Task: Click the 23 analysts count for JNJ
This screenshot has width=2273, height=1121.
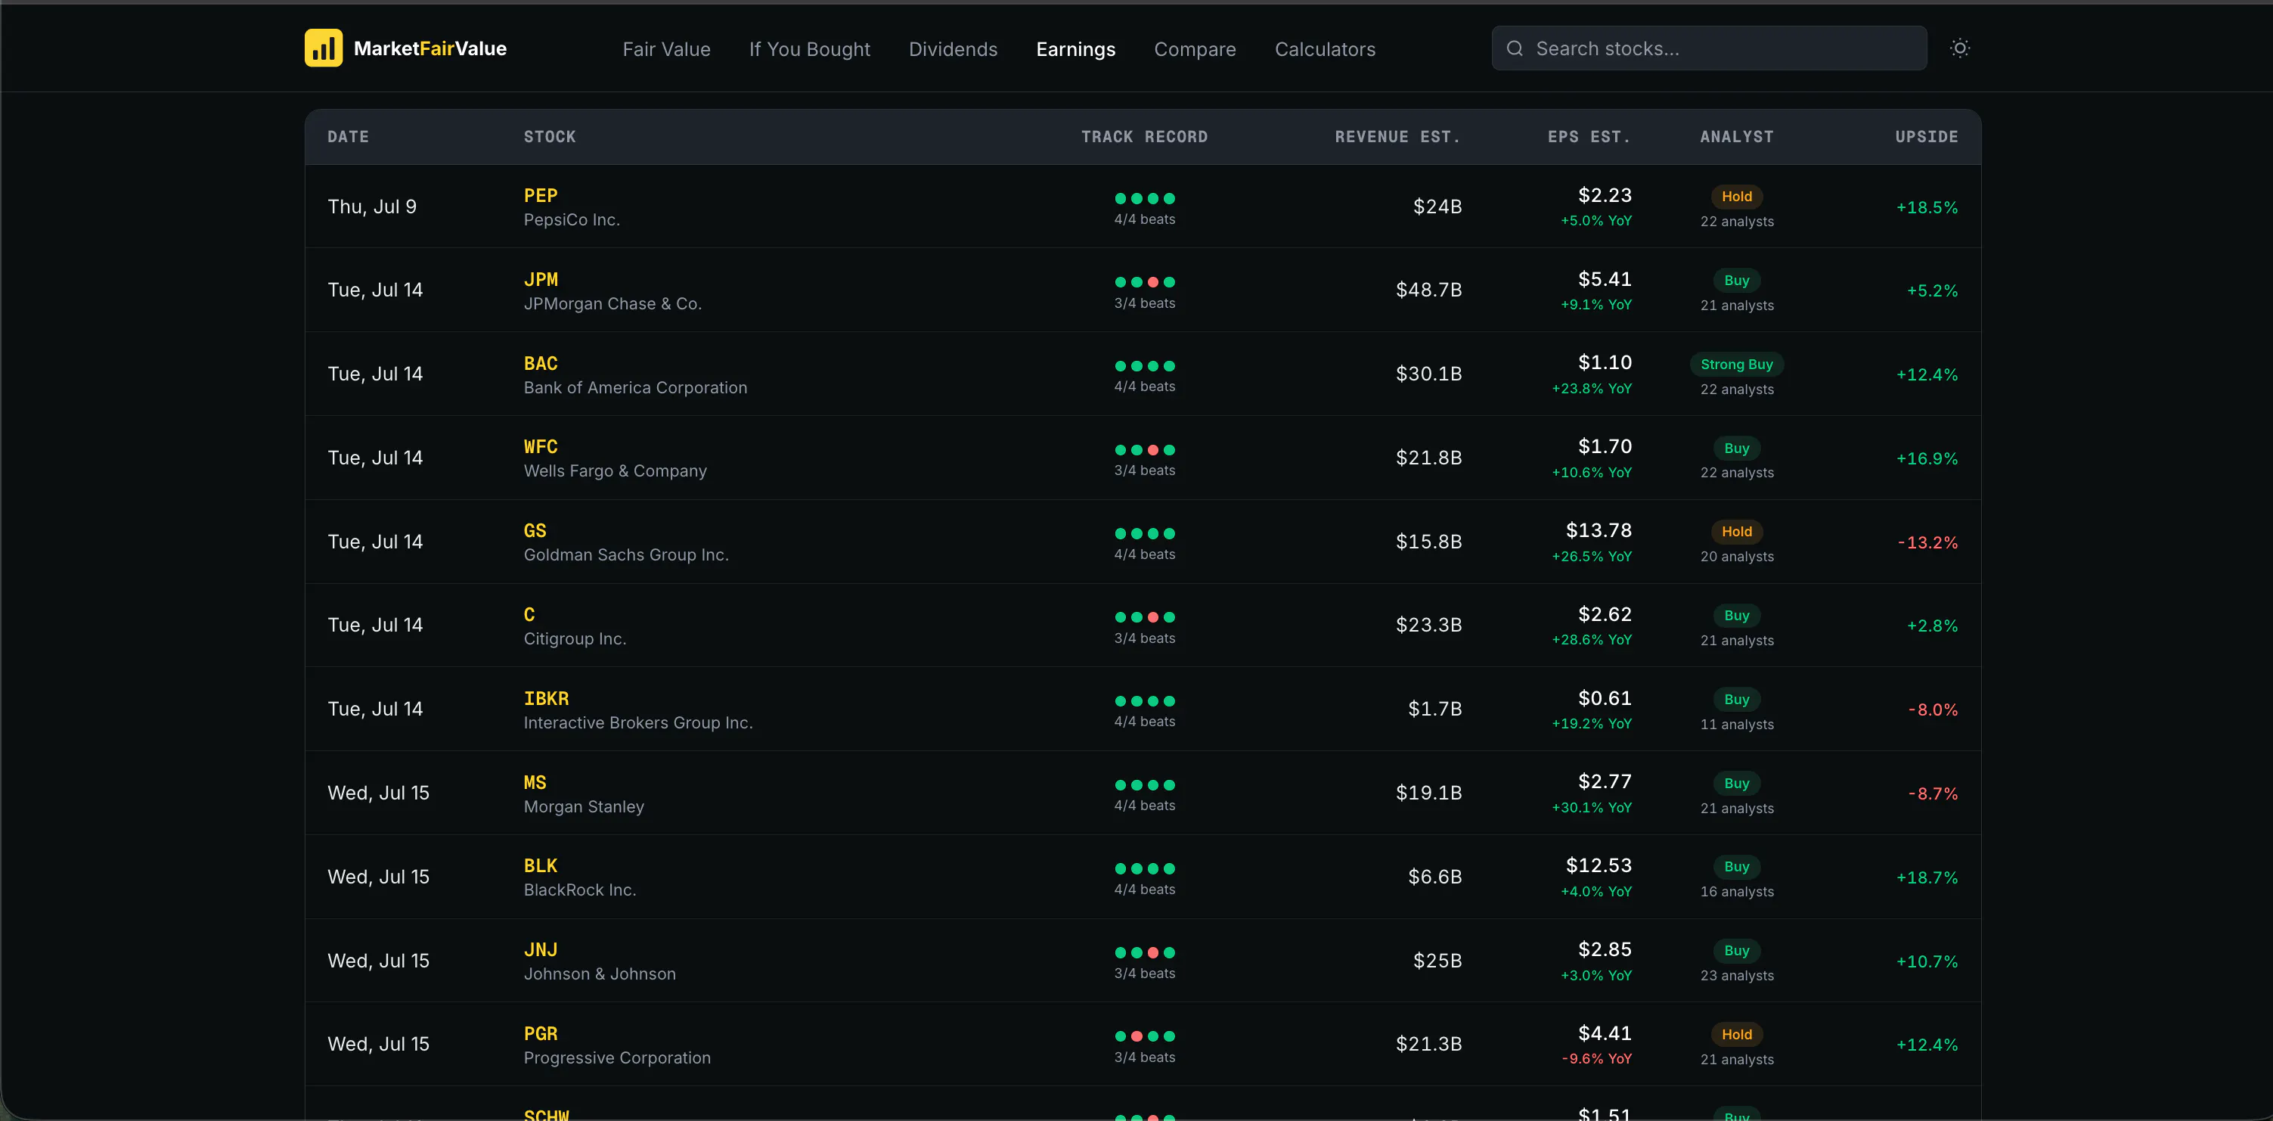Action: click(1737, 975)
